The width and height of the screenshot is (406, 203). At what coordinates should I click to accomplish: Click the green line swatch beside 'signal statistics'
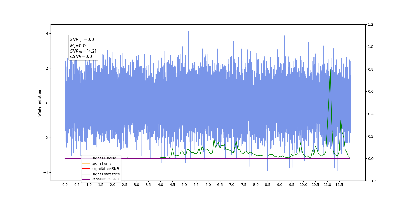pyautogui.click(x=86, y=174)
